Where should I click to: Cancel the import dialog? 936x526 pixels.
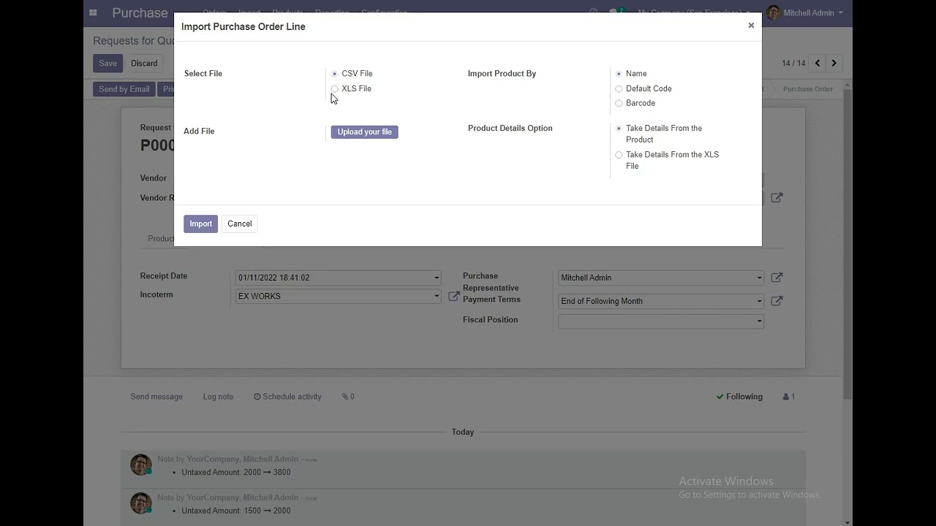[x=239, y=224]
